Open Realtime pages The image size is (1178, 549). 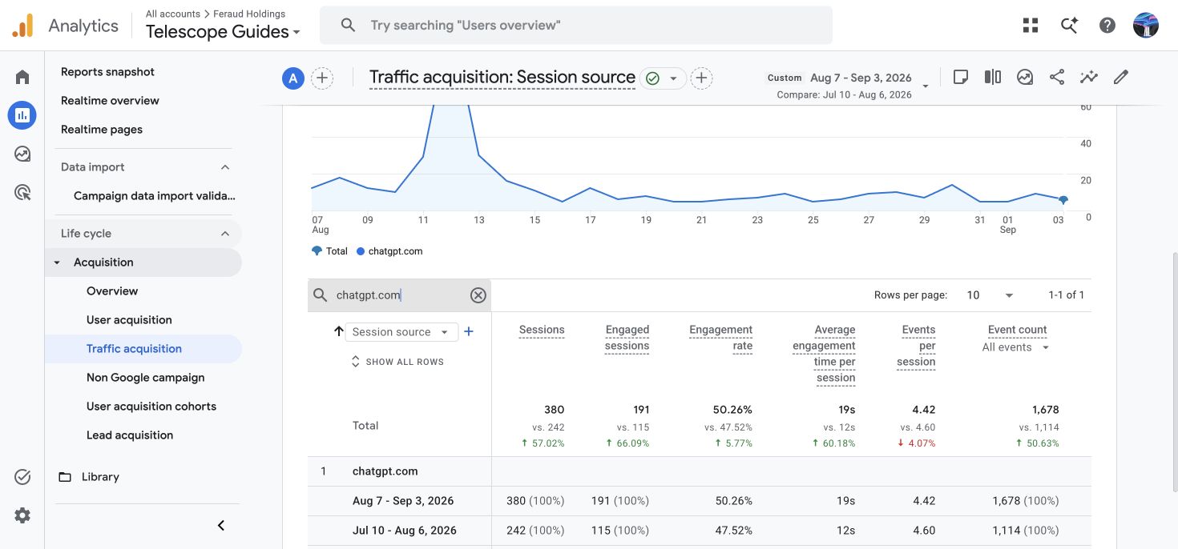coord(102,130)
